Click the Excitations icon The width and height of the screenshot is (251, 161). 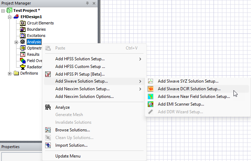(x=22, y=36)
